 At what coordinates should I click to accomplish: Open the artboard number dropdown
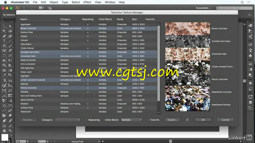(47, 141)
